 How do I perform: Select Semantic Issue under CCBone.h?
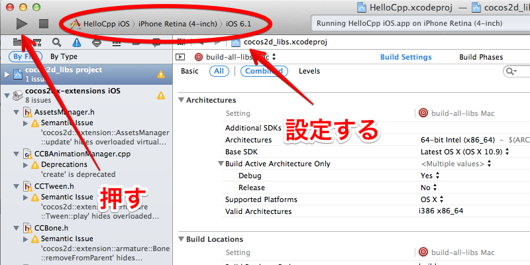[x=67, y=238]
